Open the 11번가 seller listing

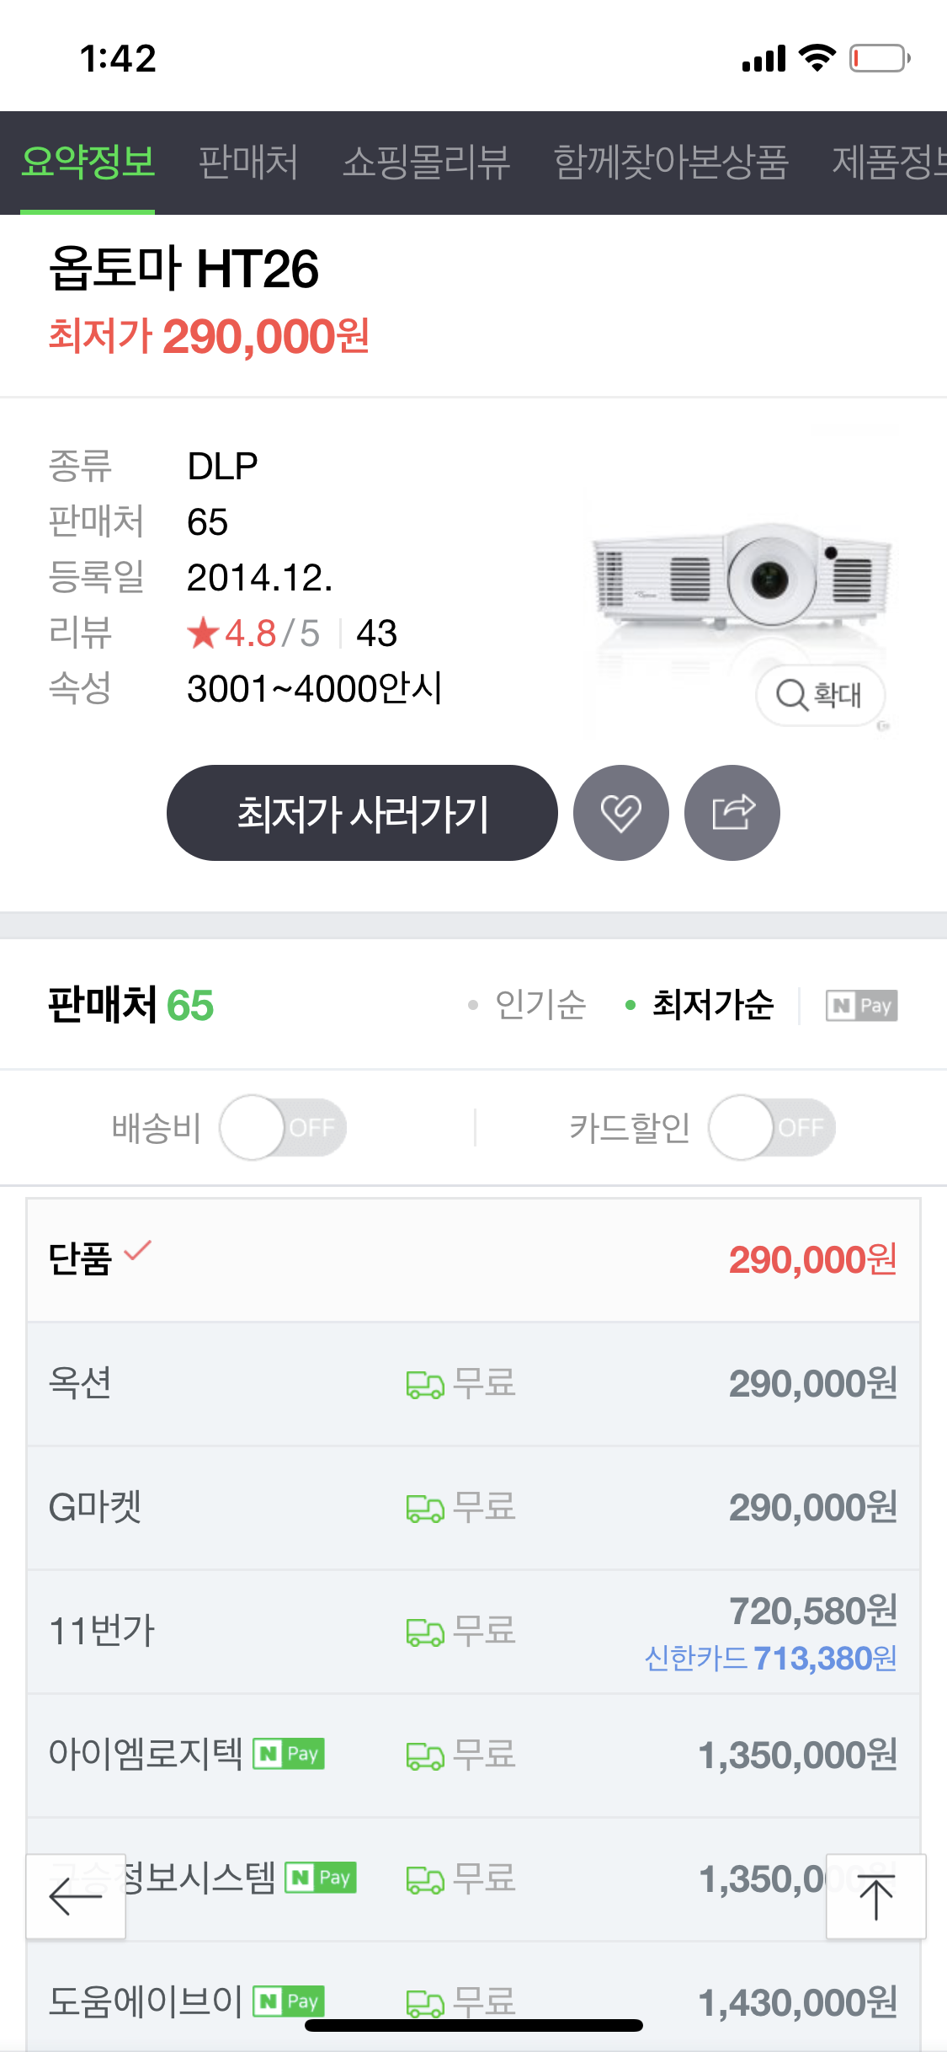coord(473,1632)
